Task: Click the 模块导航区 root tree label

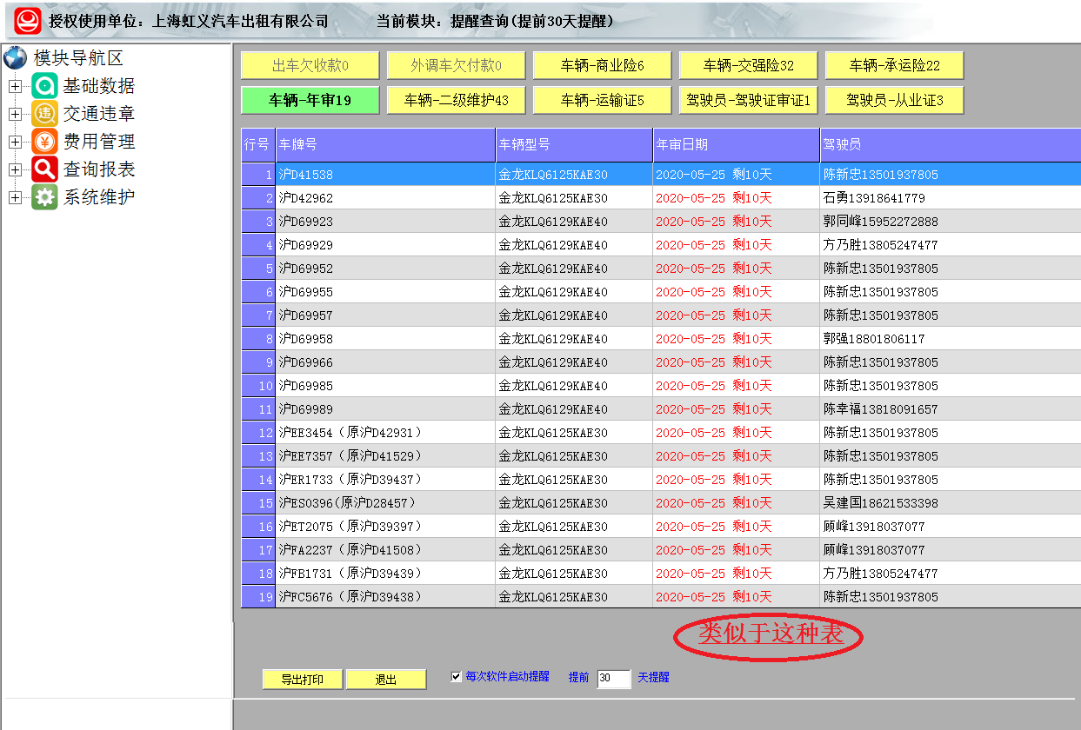Action: pyautogui.click(x=78, y=58)
